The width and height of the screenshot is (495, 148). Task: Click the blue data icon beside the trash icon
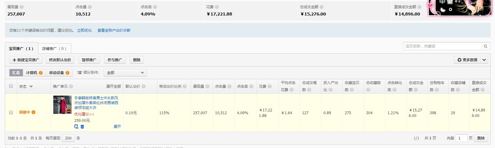(x=76, y=127)
